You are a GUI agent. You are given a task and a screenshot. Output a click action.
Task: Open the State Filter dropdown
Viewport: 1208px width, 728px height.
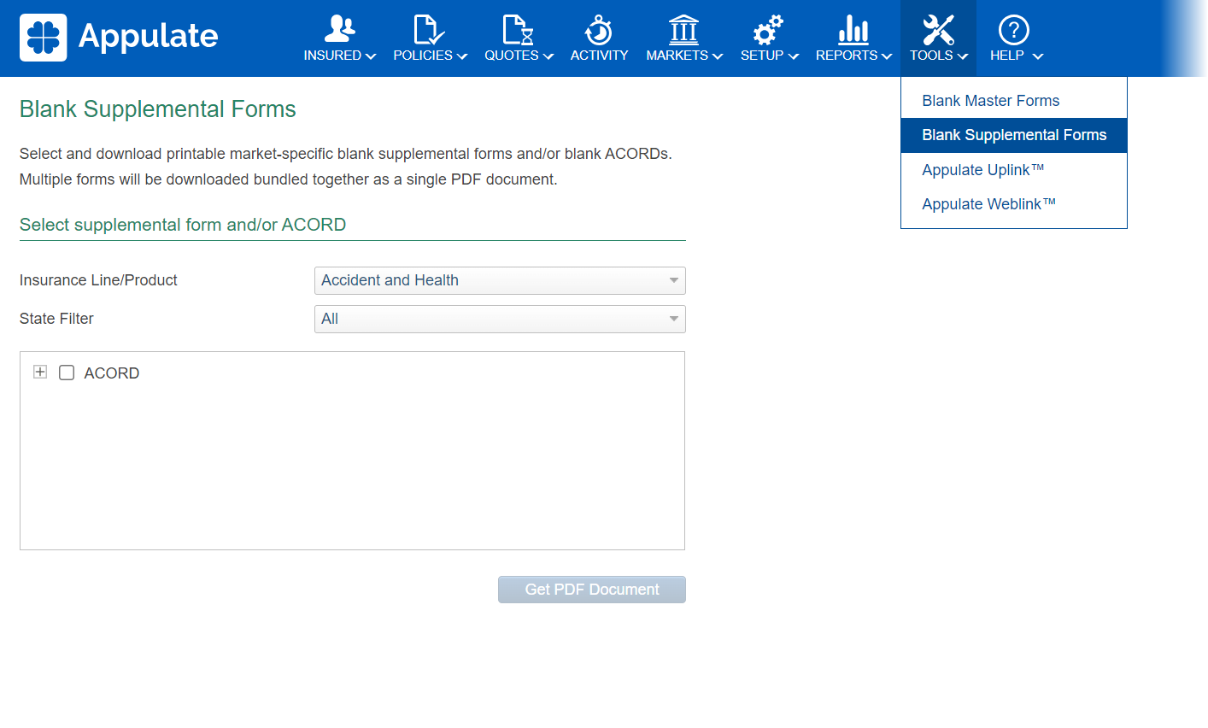[500, 319]
